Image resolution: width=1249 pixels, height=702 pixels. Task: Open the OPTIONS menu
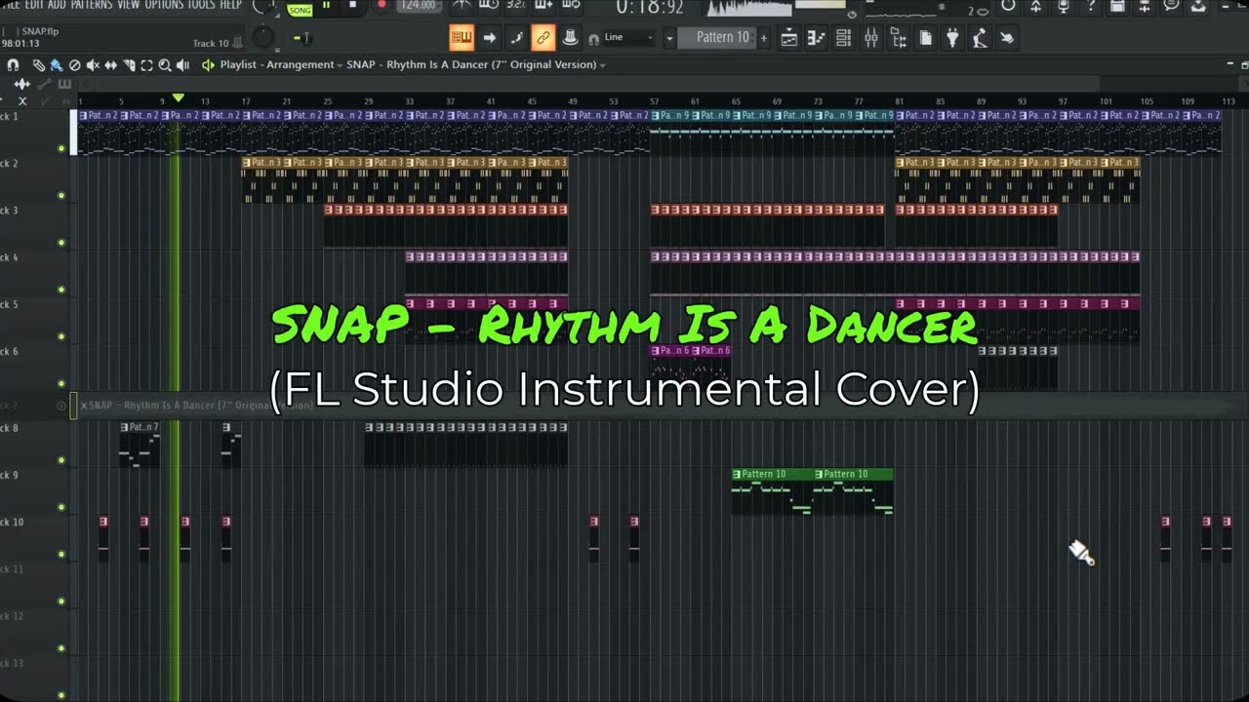click(165, 5)
